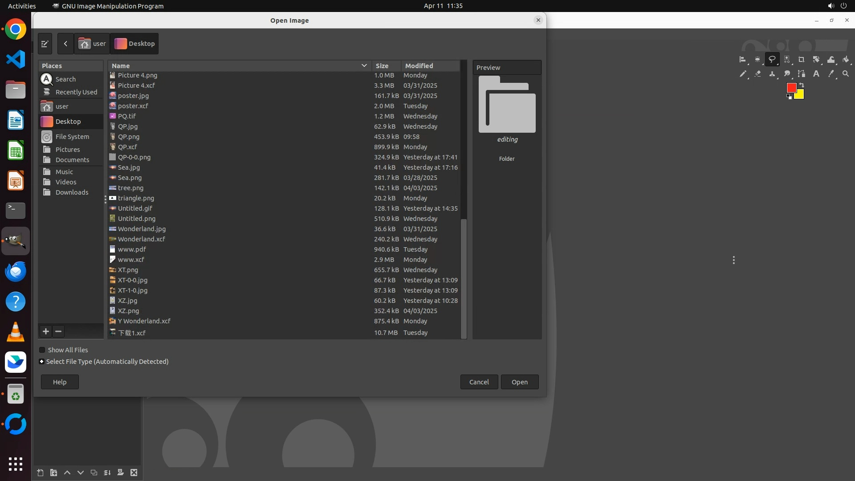The width and height of the screenshot is (855, 481).
Task: Select the Bucket Fill tool
Action: (846, 59)
